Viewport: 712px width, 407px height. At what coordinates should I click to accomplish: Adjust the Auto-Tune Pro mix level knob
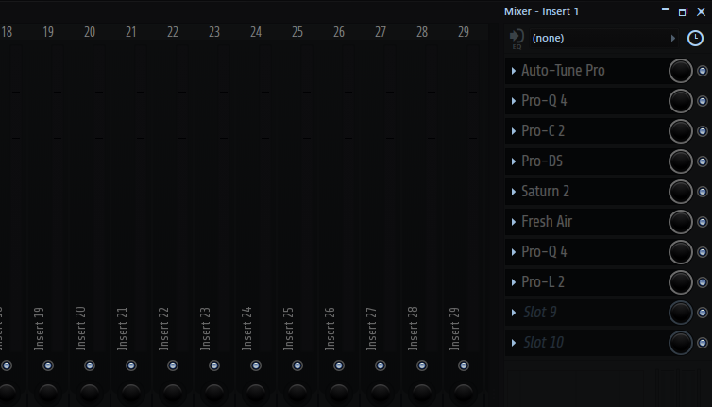click(x=680, y=71)
